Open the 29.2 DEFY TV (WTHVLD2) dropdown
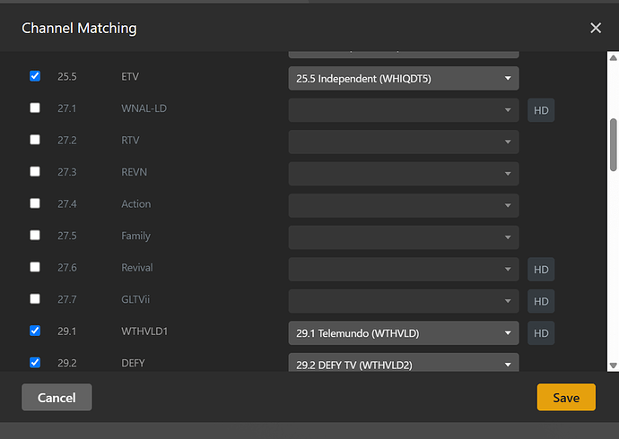This screenshot has width=619, height=439. click(x=404, y=364)
